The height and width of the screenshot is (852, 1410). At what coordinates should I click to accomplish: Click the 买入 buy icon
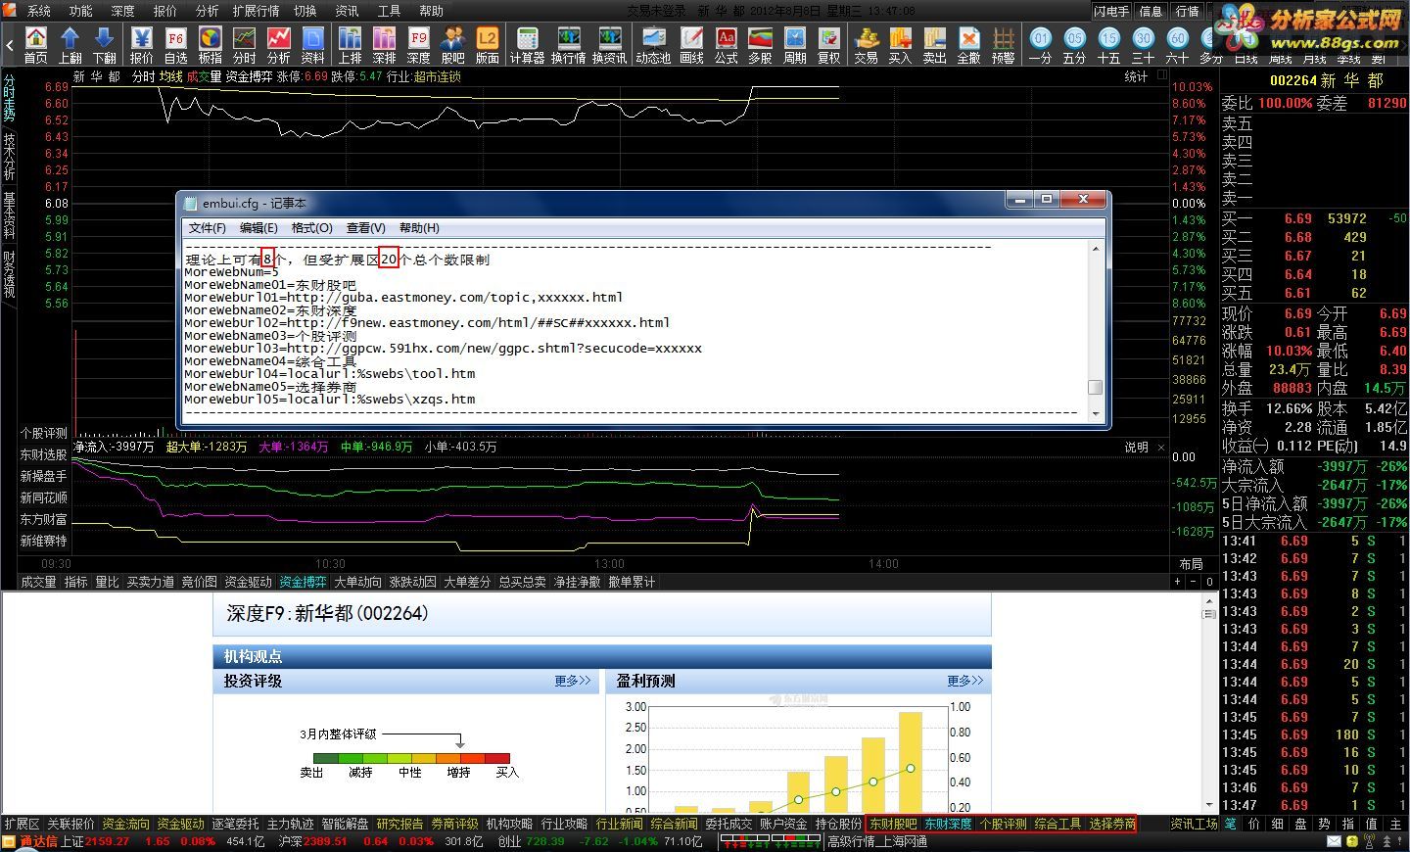click(x=901, y=45)
